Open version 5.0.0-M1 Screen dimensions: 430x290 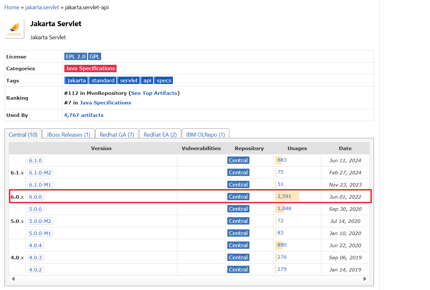(40, 233)
